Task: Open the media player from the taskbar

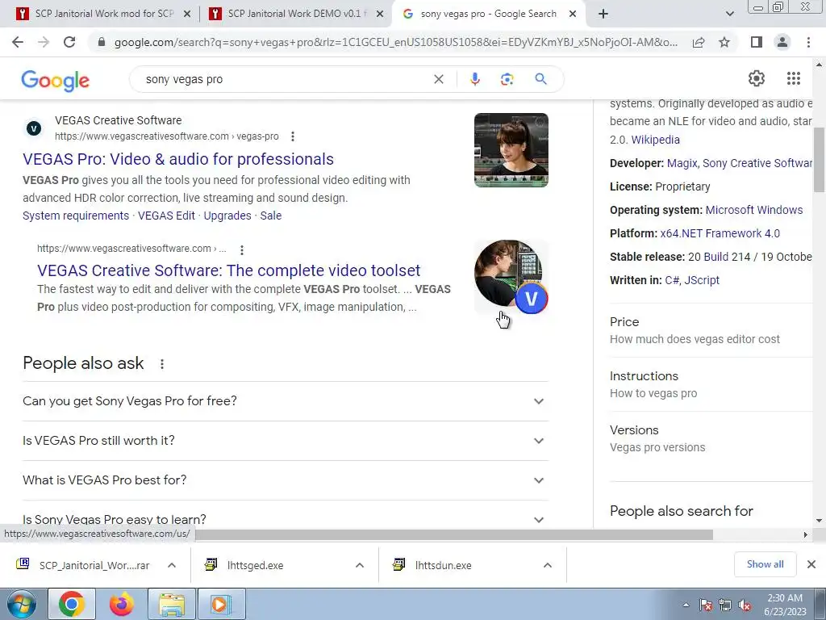Action: click(x=220, y=604)
